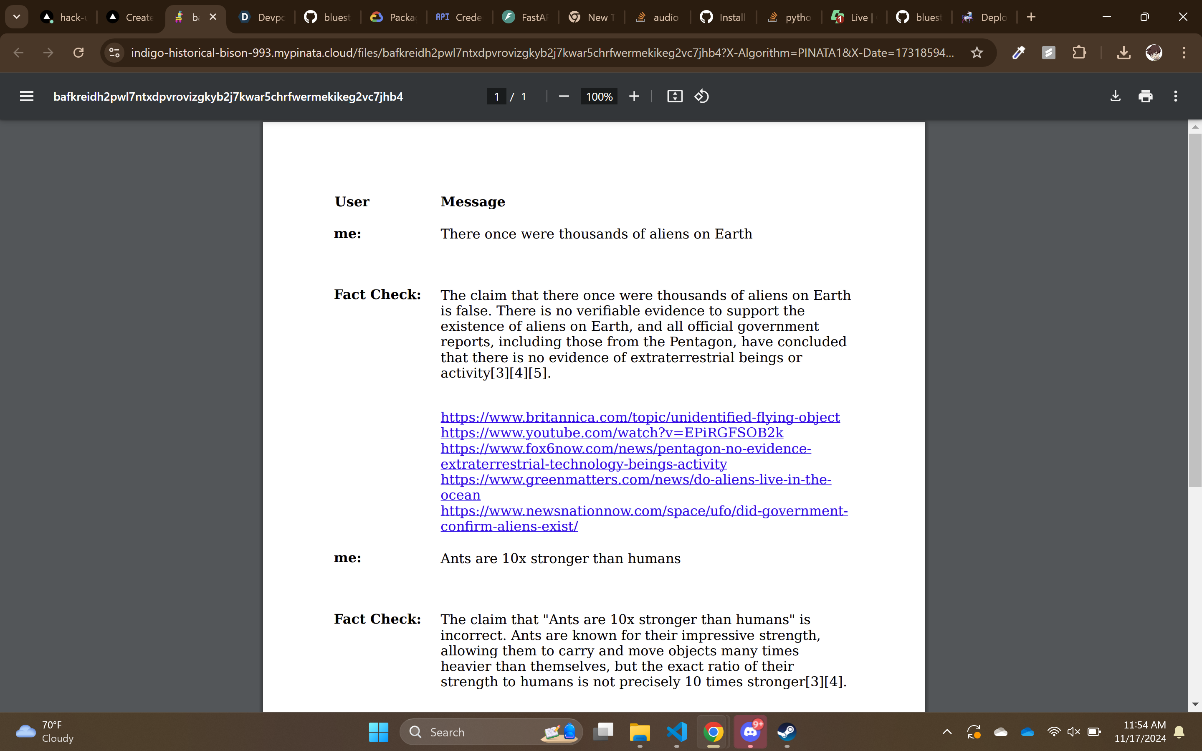This screenshot has height=751, width=1202.
Task: Zoom in on the PDF document
Action: [x=634, y=96]
